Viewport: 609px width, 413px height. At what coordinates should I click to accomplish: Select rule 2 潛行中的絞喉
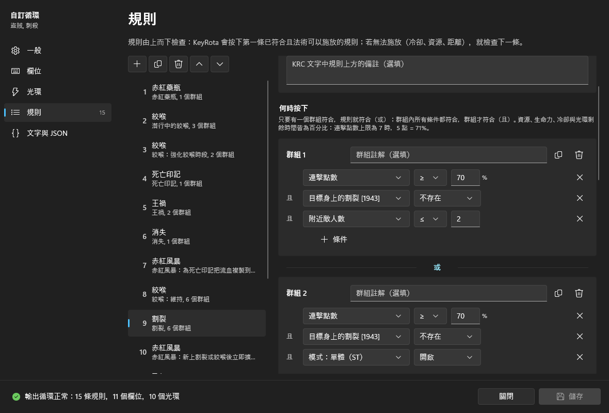point(197,121)
